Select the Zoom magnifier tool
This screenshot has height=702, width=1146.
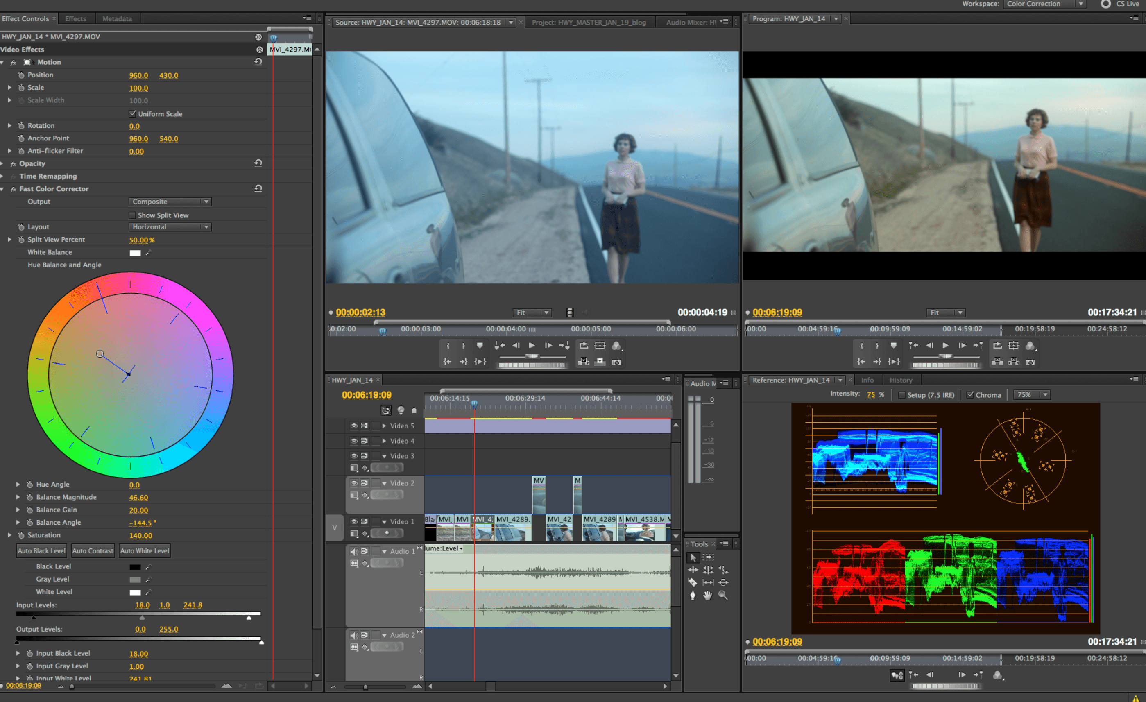coord(723,595)
